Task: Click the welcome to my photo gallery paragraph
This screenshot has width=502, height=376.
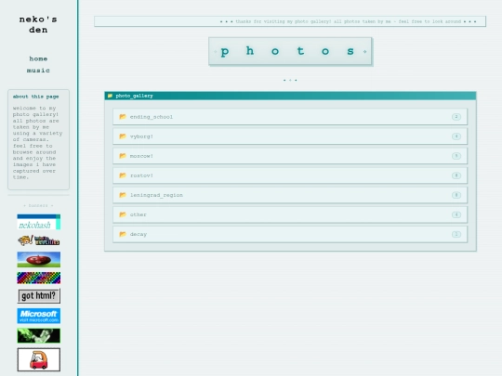Action: [x=37, y=143]
